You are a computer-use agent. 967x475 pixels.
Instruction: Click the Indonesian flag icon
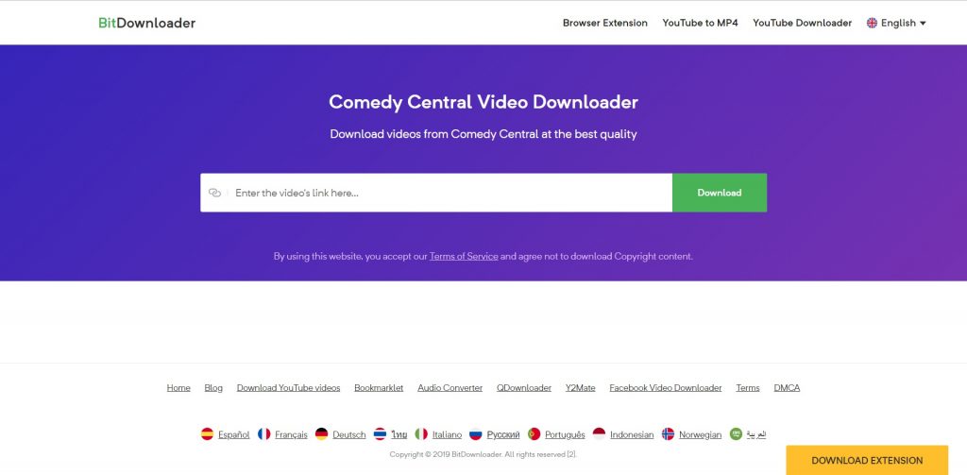point(599,434)
